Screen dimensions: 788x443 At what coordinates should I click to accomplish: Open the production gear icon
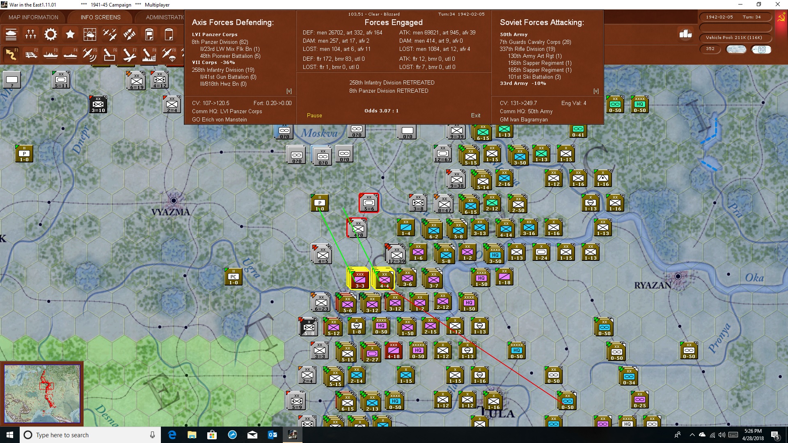click(50, 34)
